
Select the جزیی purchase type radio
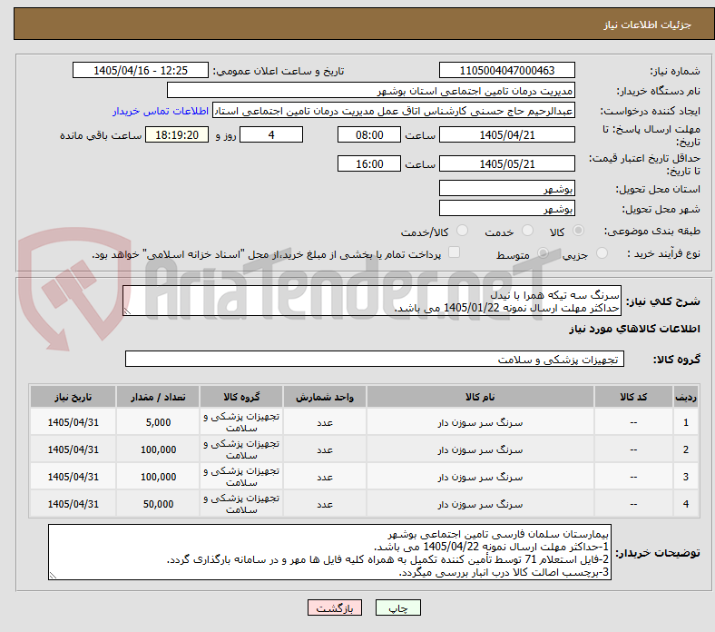602,252
